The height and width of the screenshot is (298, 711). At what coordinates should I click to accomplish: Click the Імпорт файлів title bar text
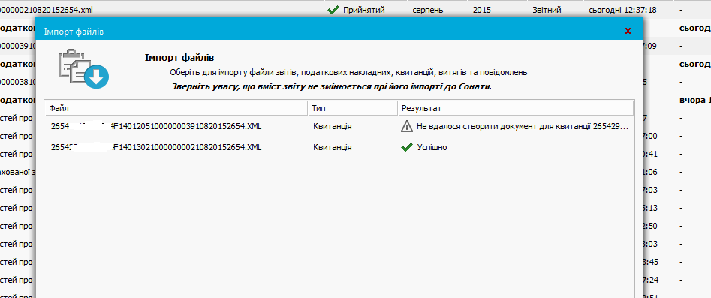(x=74, y=32)
